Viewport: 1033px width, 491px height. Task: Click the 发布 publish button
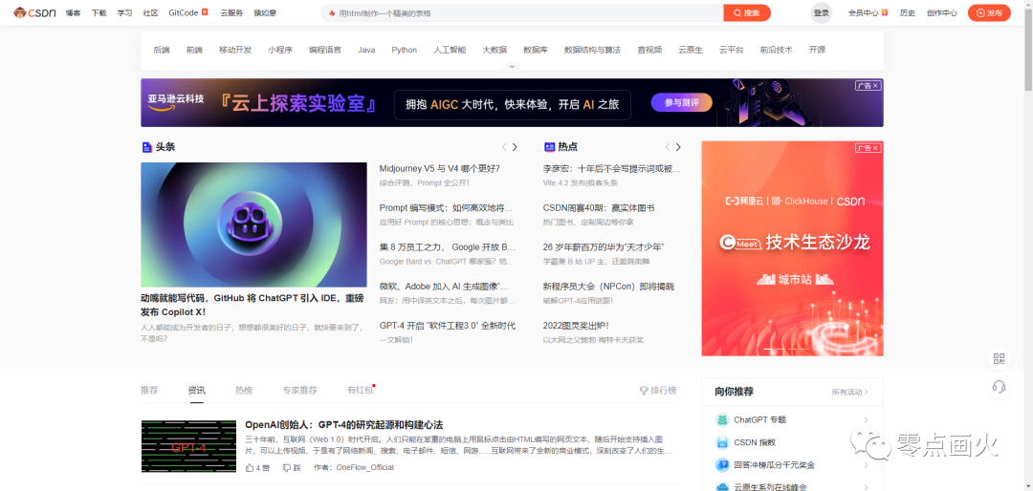click(x=989, y=13)
